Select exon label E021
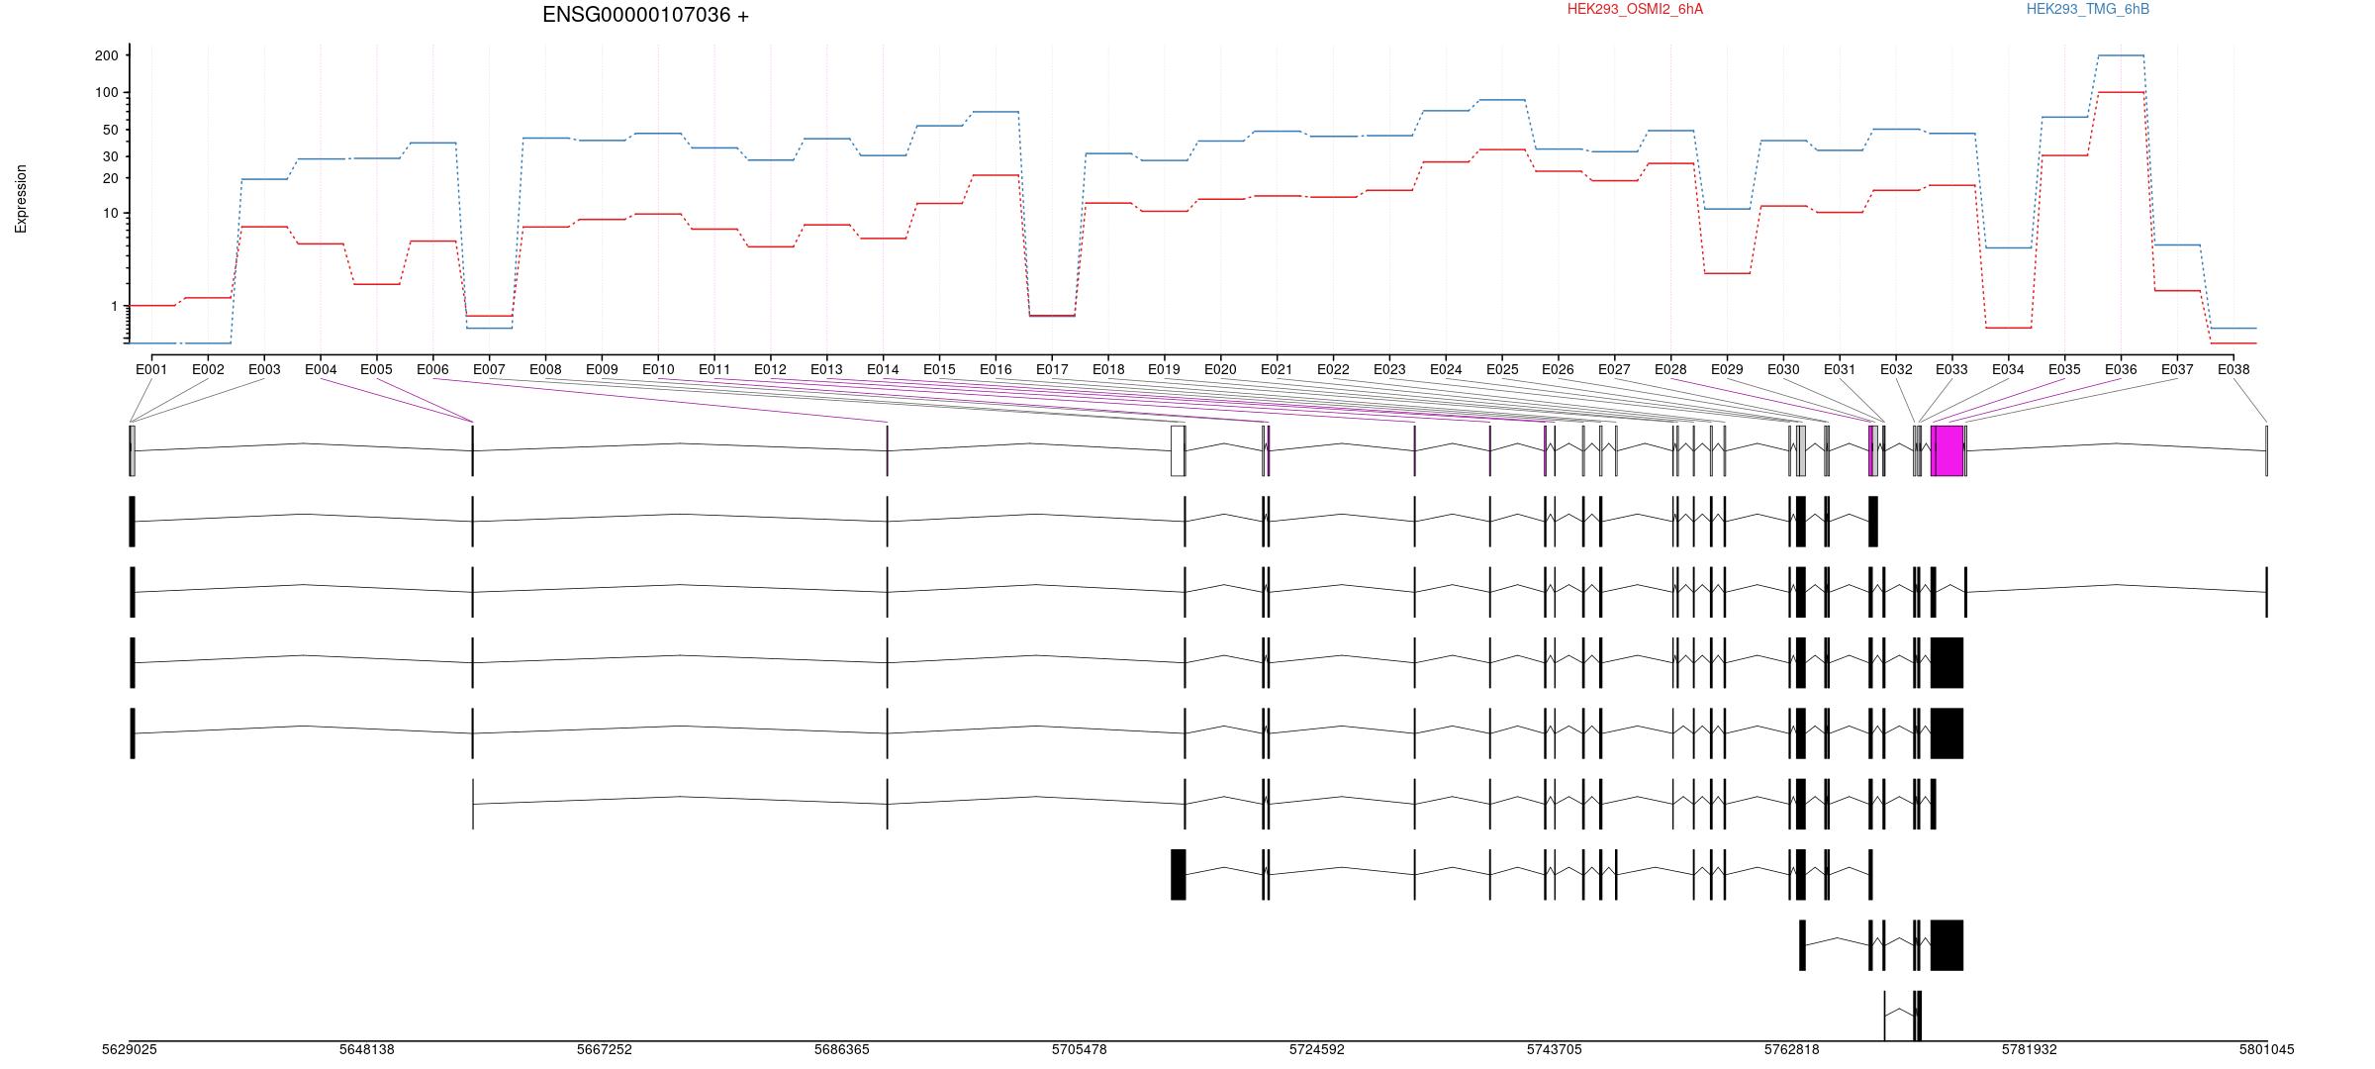Screen dimensions: 2375x1069 click(1277, 369)
